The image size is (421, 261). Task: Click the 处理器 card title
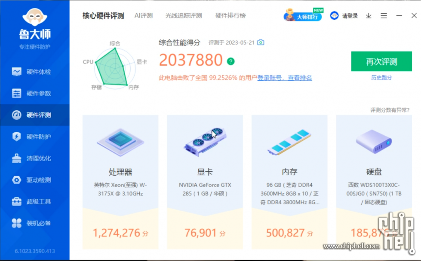(x=120, y=172)
